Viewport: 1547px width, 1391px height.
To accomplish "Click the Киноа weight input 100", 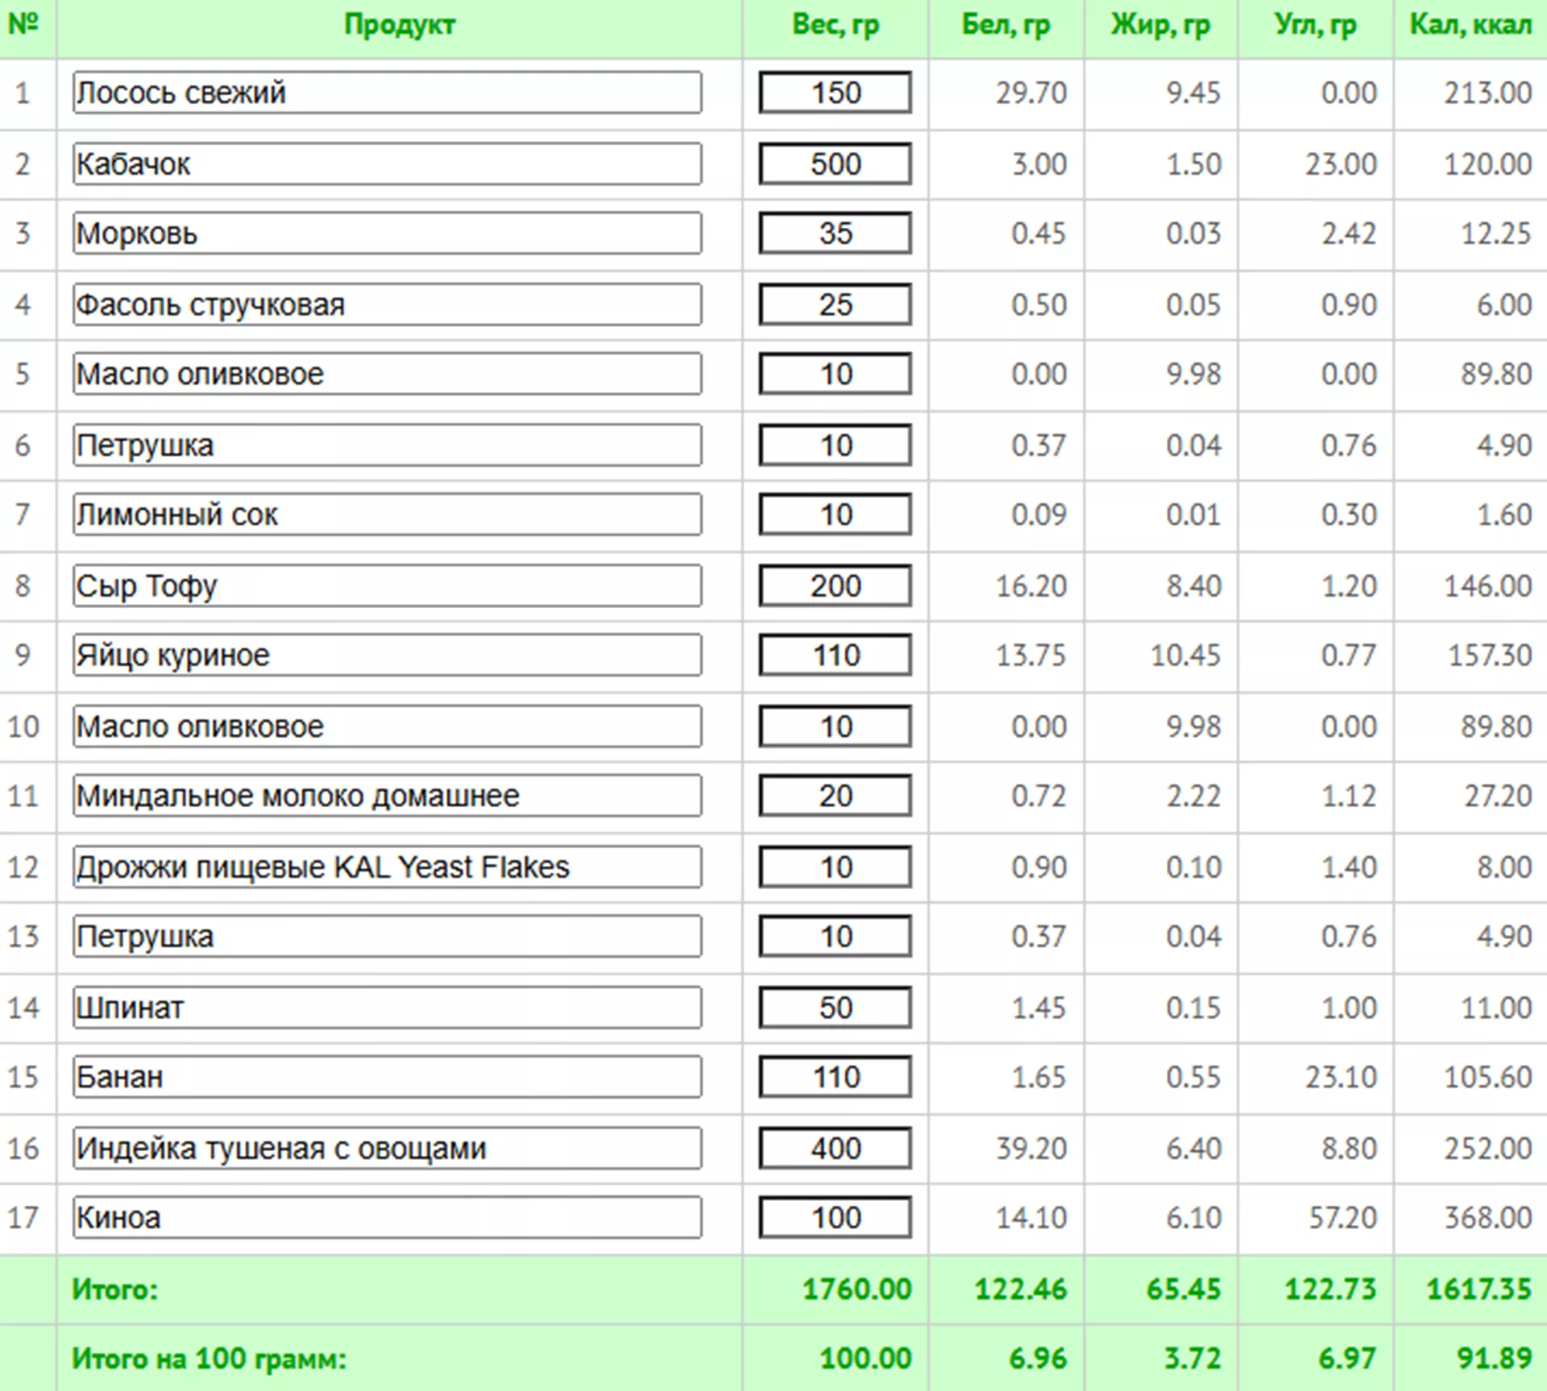I will (x=835, y=1217).
